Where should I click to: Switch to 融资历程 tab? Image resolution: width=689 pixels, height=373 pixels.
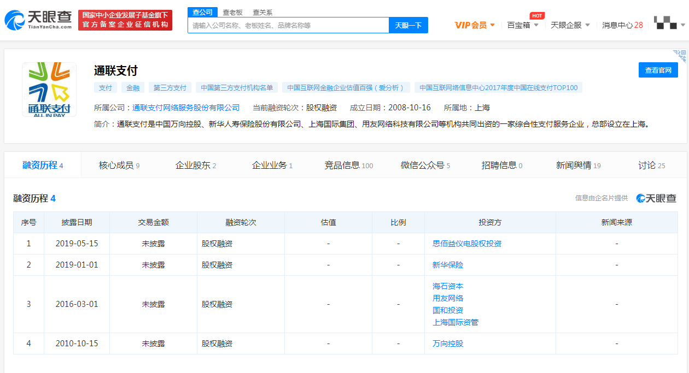(43, 165)
